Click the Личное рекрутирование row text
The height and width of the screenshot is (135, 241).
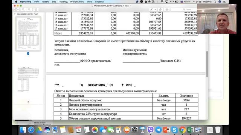(85, 105)
